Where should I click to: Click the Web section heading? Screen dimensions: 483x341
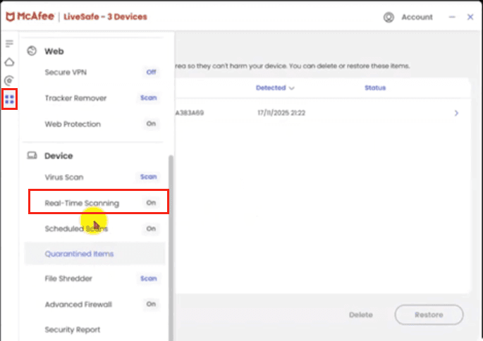click(54, 51)
